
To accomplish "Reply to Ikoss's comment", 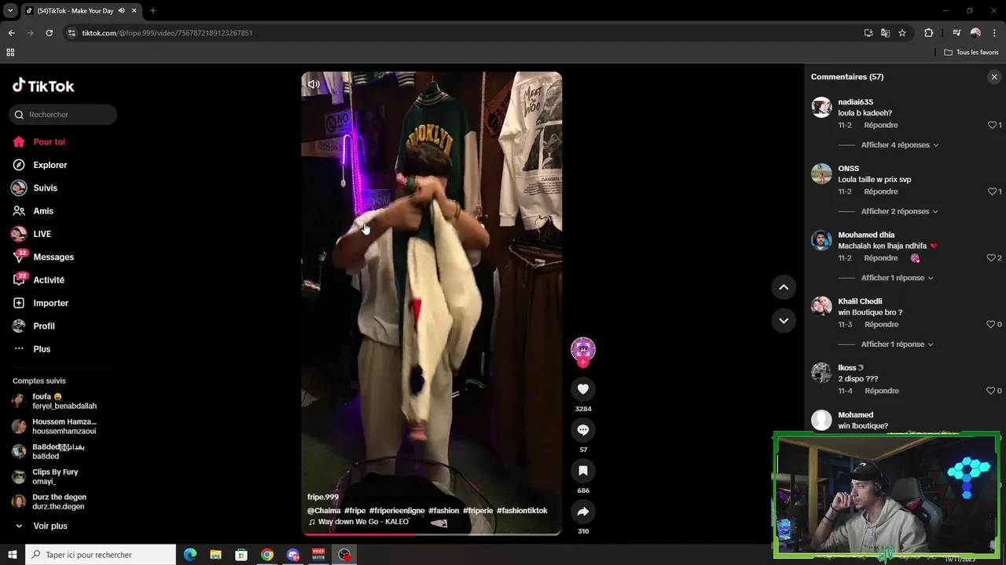I will pos(881,391).
